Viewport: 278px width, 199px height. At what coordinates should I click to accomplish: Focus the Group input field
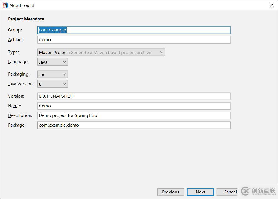click(134, 30)
